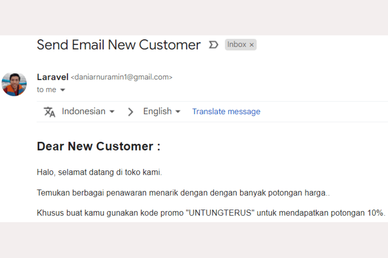Click the "potongan 10%" discount text
This screenshot has height=258, width=388.
(360, 213)
